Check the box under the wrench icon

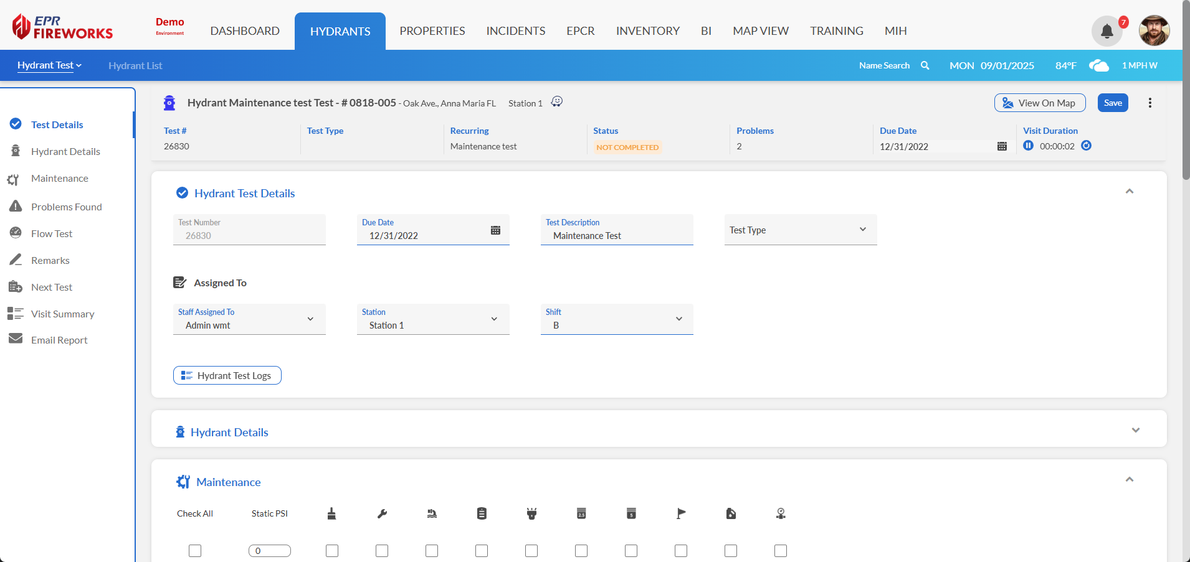(x=382, y=551)
